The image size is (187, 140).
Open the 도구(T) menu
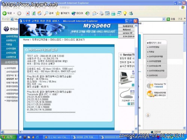[x=53, y=7]
